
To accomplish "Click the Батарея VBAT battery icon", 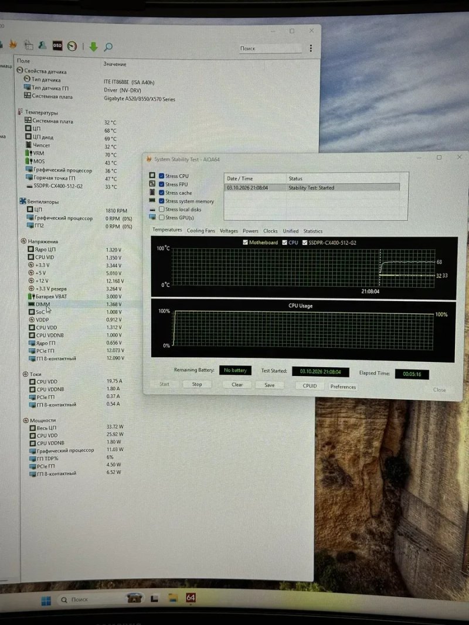I will (x=31, y=296).
